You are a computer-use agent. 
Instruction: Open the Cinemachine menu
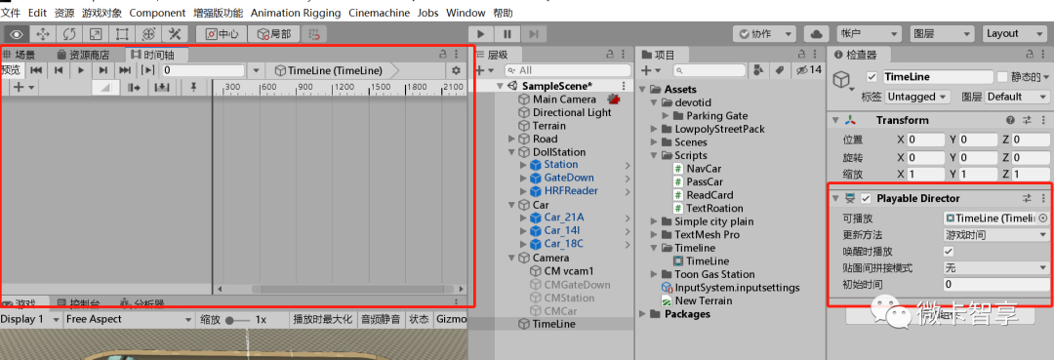coord(380,13)
